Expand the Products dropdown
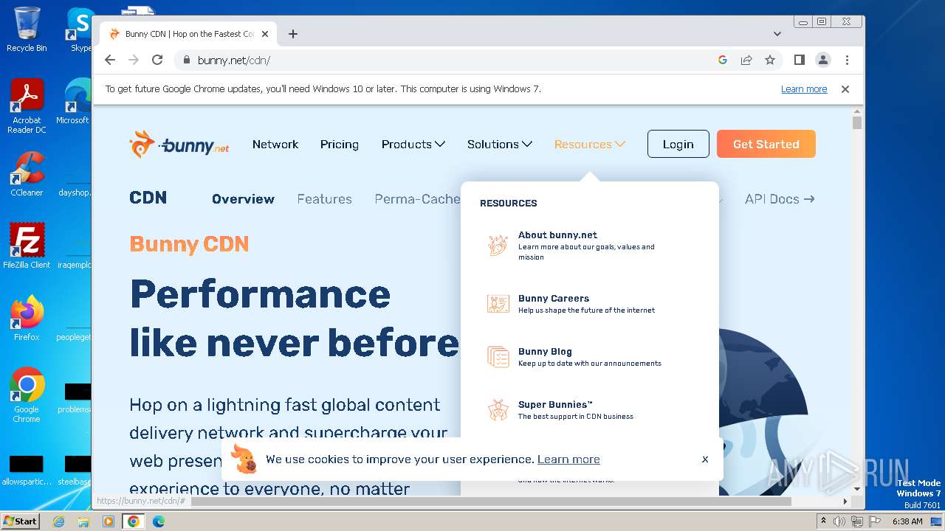This screenshot has height=531, width=945. [x=413, y=145]
